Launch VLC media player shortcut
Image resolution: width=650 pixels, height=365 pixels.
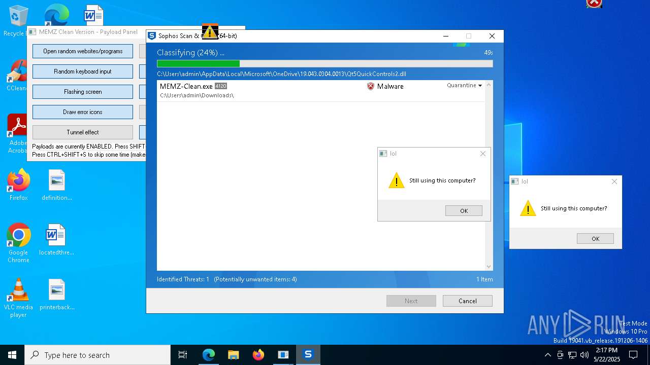point(19,298)
